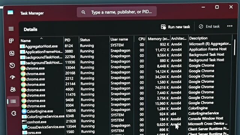
Task: Click the Console Window Host description
Action: 205,118
